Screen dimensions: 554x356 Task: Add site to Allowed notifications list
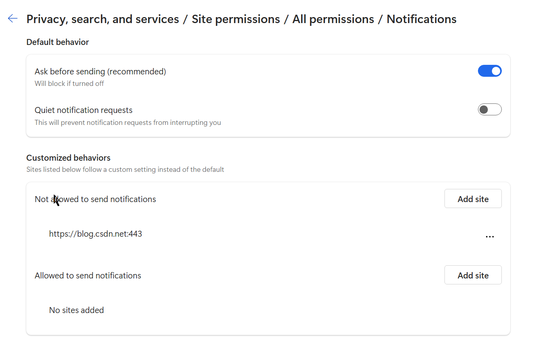(x=473, y=275)
